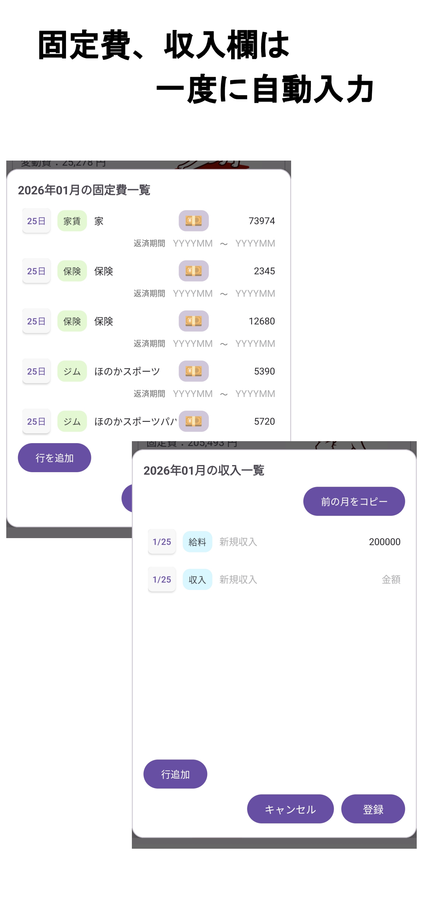Click the cash payment icon for 家賃 row
The height and width of the screenshot is (914, 422).
pos(194,221)
